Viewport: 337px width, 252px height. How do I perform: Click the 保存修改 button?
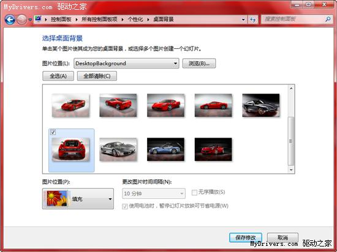coord(246,238)
